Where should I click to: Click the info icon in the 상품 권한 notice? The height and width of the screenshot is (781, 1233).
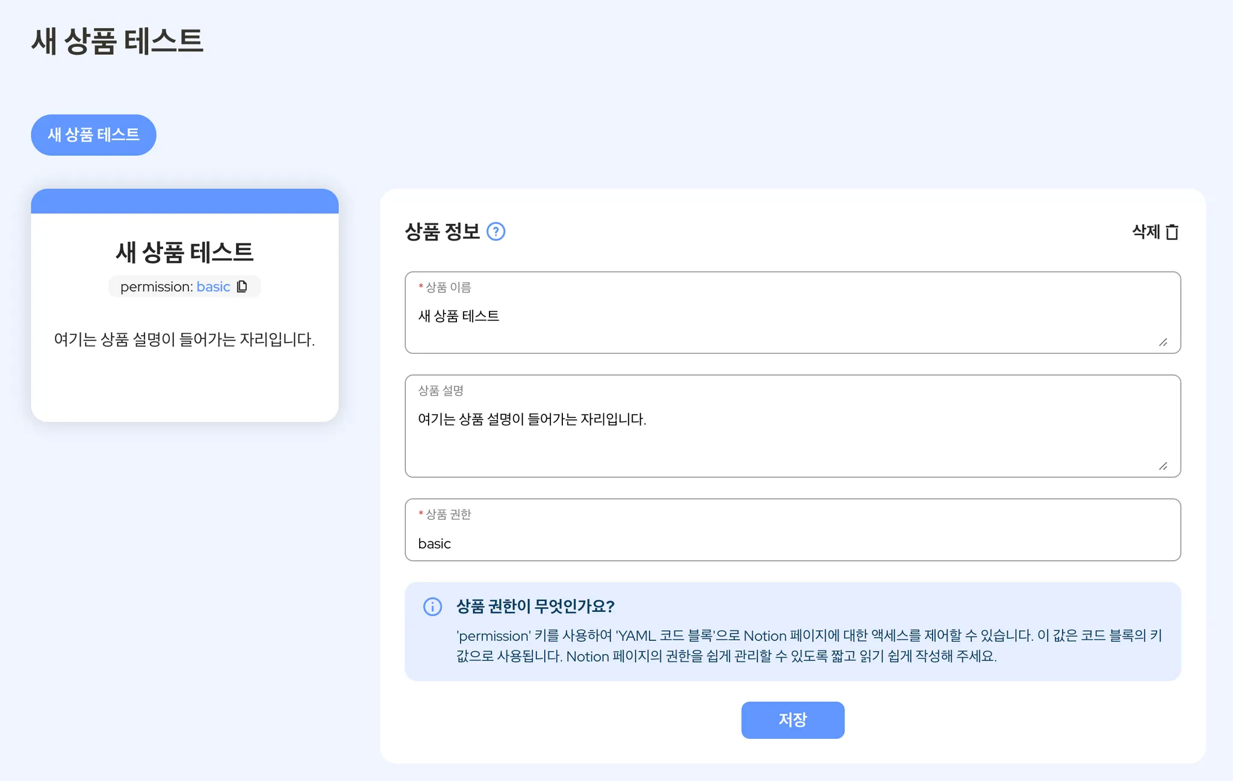point(432,607)
